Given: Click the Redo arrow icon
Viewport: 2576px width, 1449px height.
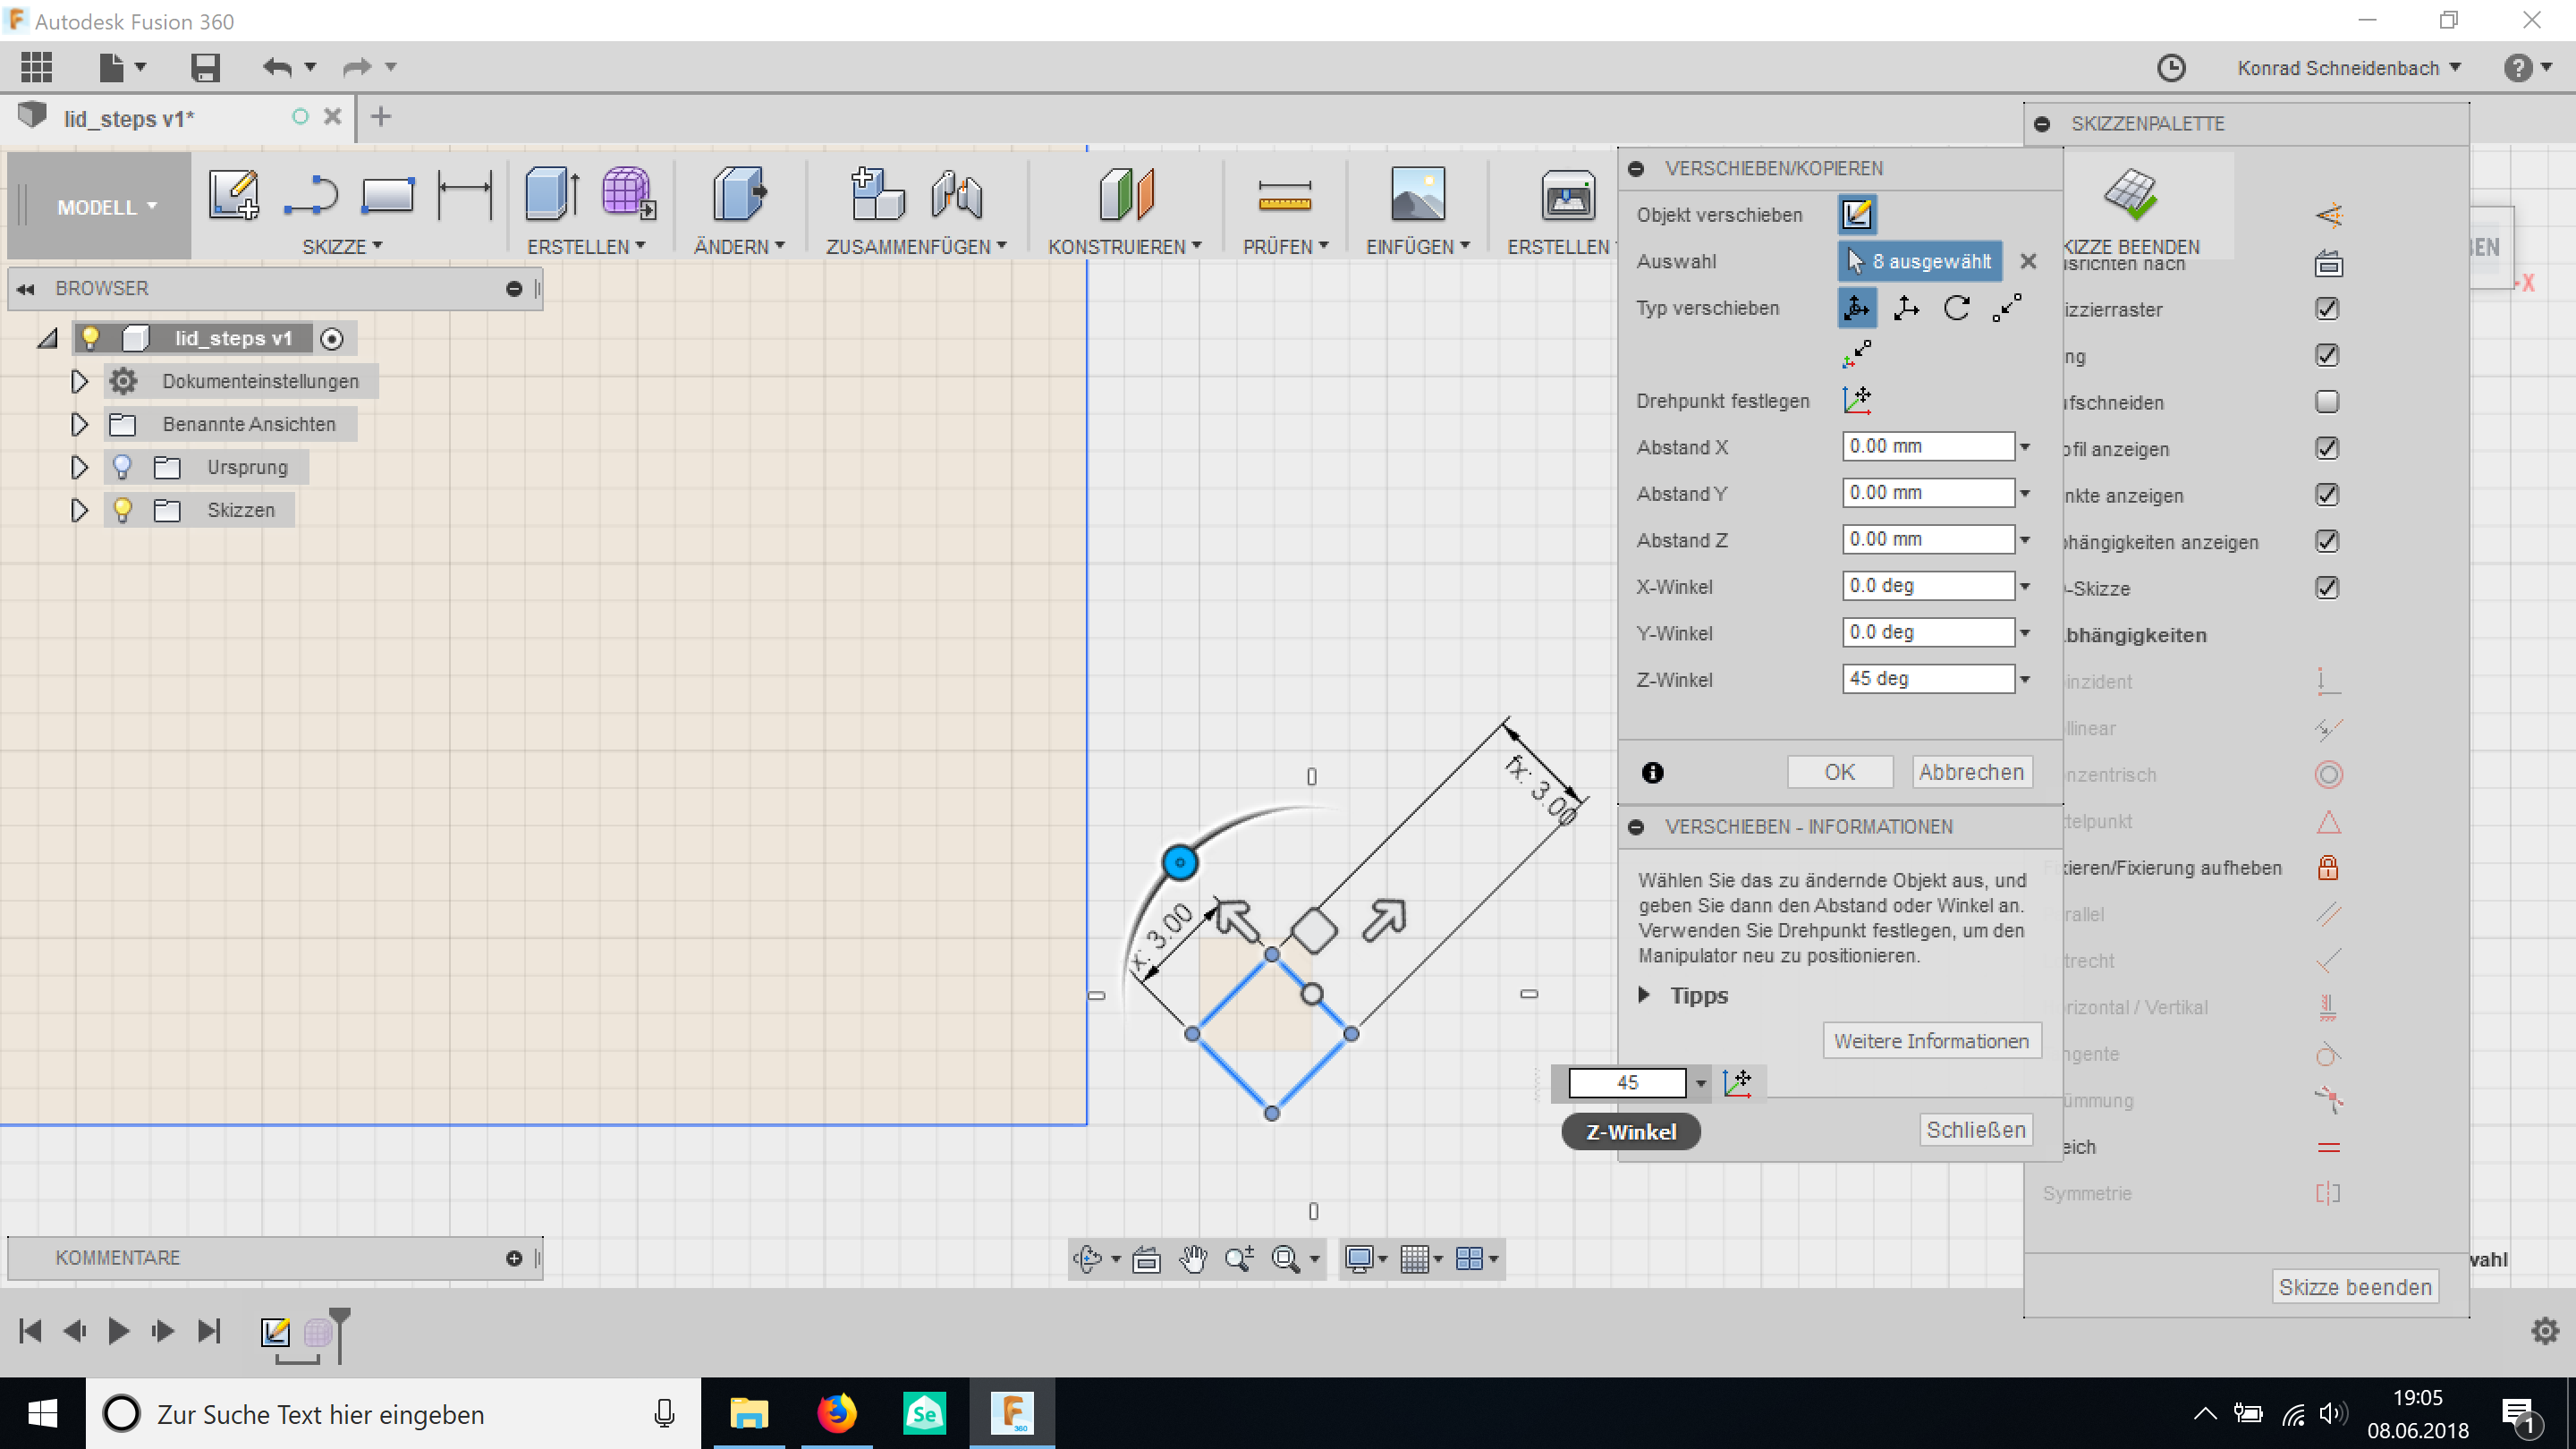Looking at the screenshot, I should tap(356, 67).
